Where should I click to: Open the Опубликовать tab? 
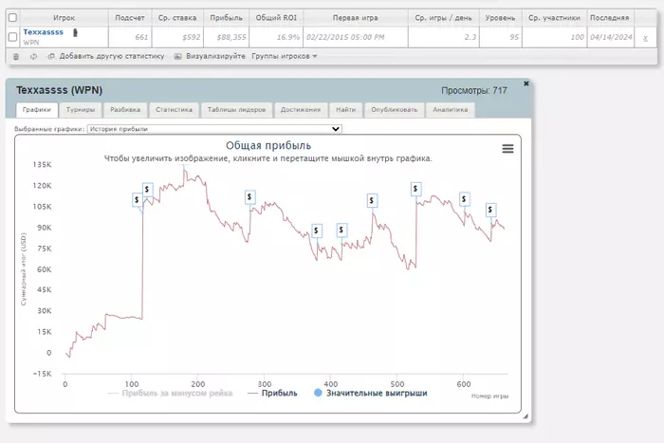395,110
